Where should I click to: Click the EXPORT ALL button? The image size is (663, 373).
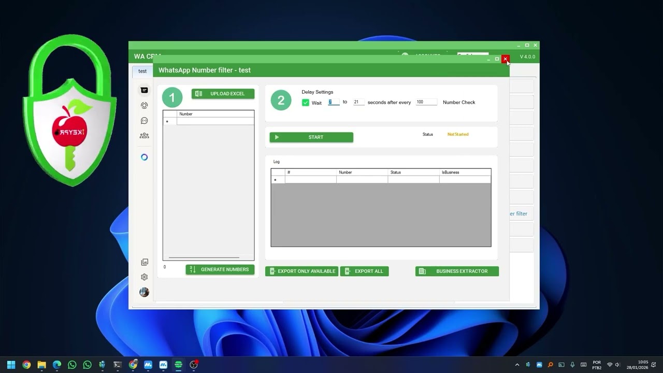coord(364,271)
